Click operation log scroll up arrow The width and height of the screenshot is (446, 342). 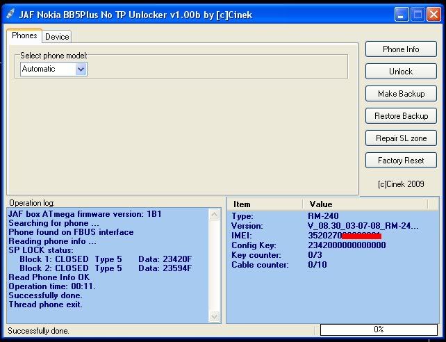214,214
